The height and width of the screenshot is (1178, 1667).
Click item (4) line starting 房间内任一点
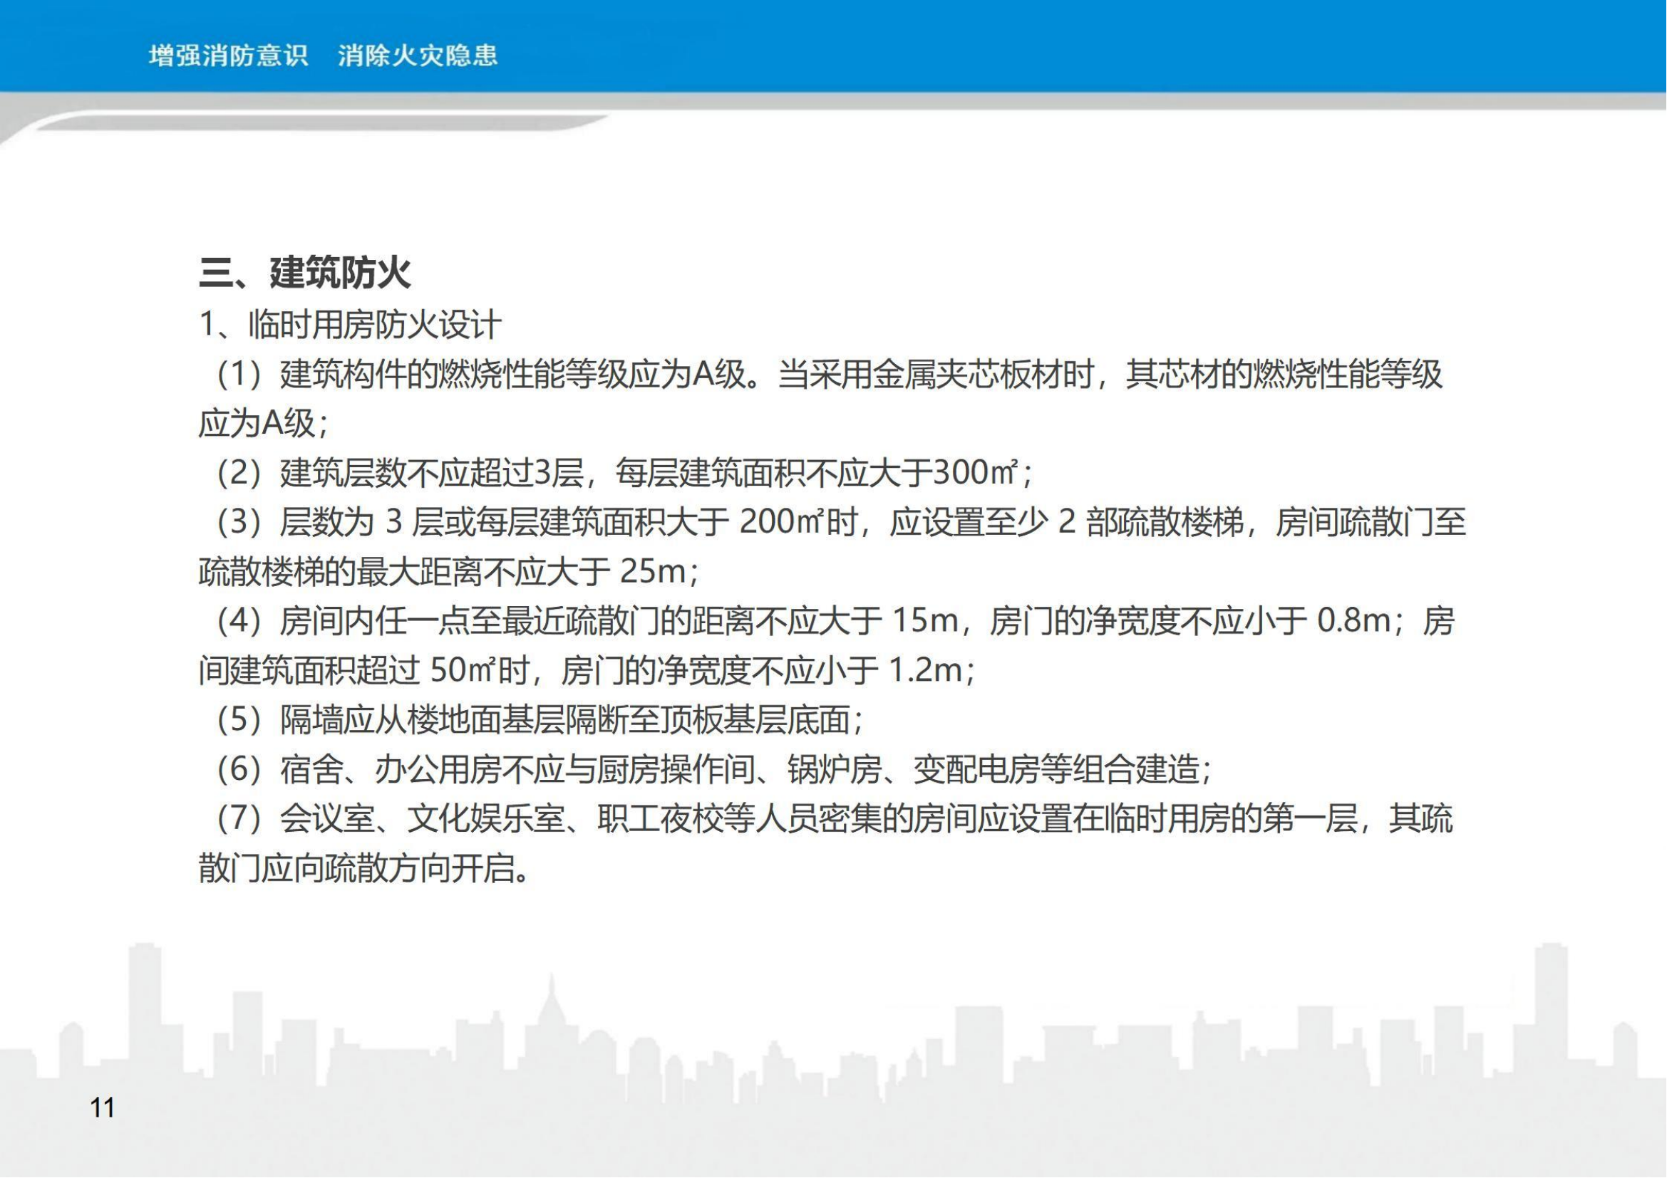tap(835, 621)
